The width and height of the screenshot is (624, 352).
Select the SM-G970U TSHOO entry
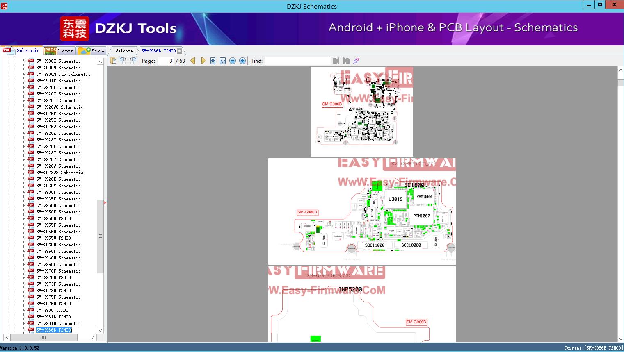pyautogui.click(x=53, y=277)
